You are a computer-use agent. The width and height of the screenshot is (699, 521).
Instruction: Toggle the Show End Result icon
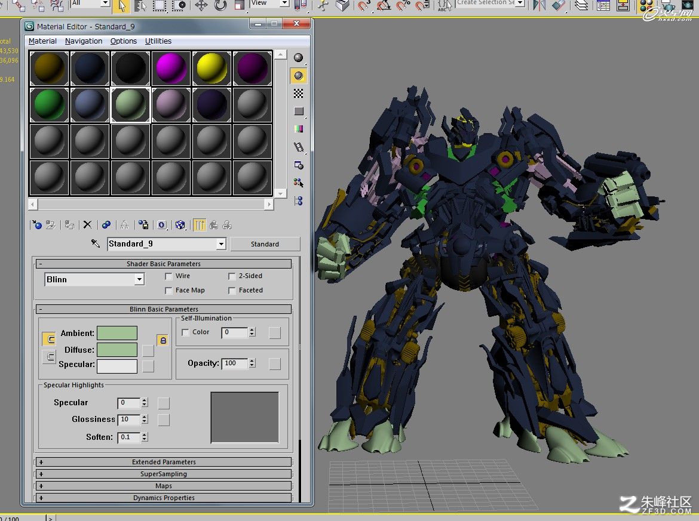click(x=200, y=225)
